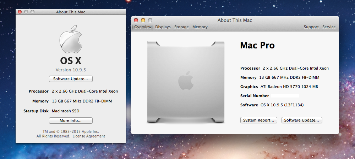The height and width of the screenshot is (159, 355).
Task: Open the Memory tab
Action: (x=200, y=27)
